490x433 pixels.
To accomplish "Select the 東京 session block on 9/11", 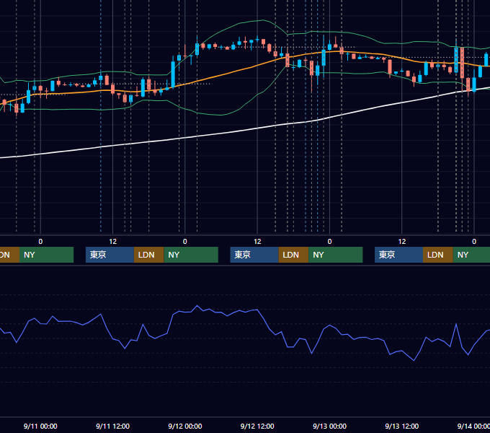I will [110, 255].
